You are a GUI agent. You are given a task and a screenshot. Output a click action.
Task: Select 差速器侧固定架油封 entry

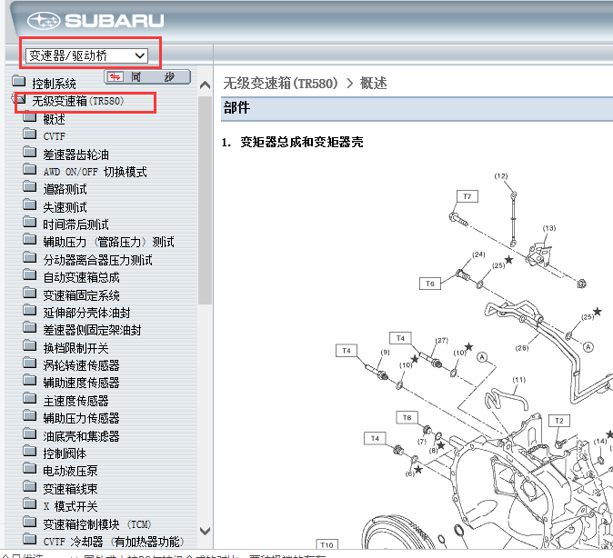tap(92, 330)
